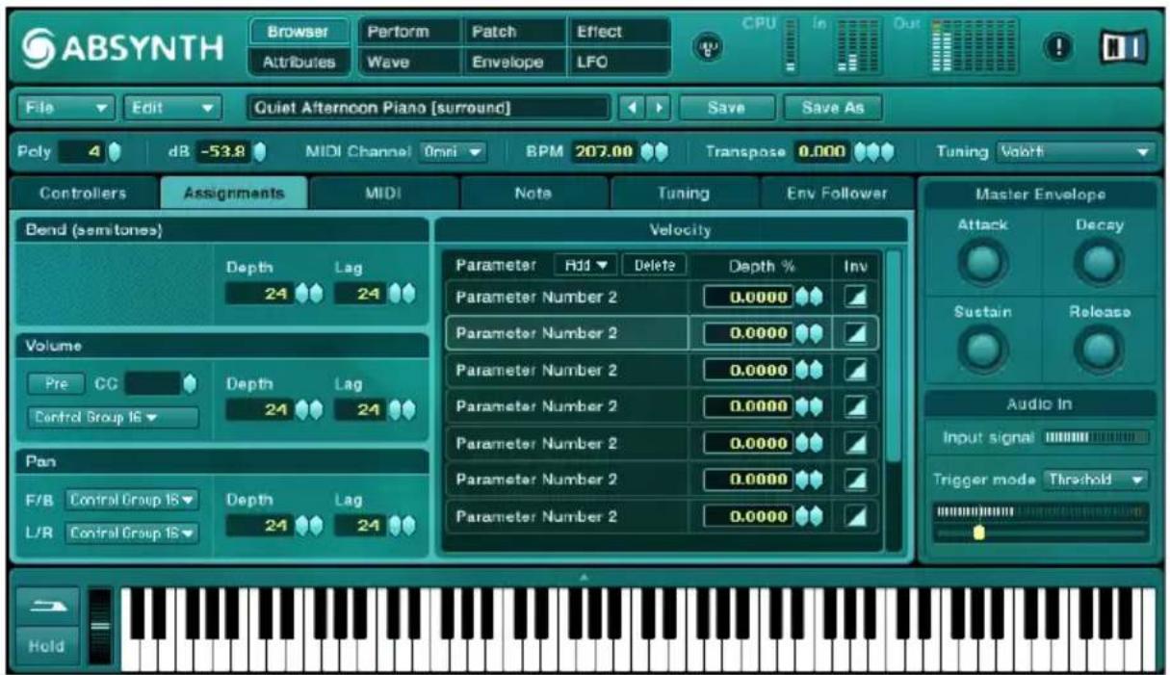Click the Transpose stepper arrows

(x=872, y=152)
